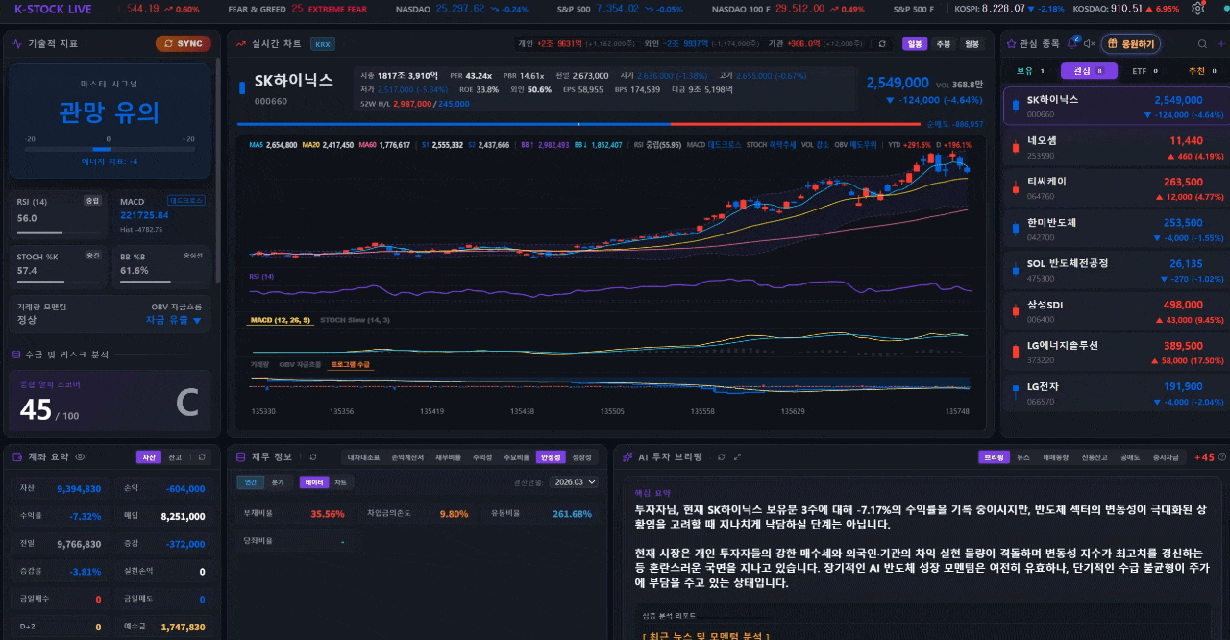Click candle icon beside 티씨케이 row
The height and width of the screenshot is (640, 1230).
pos(1015,187)
